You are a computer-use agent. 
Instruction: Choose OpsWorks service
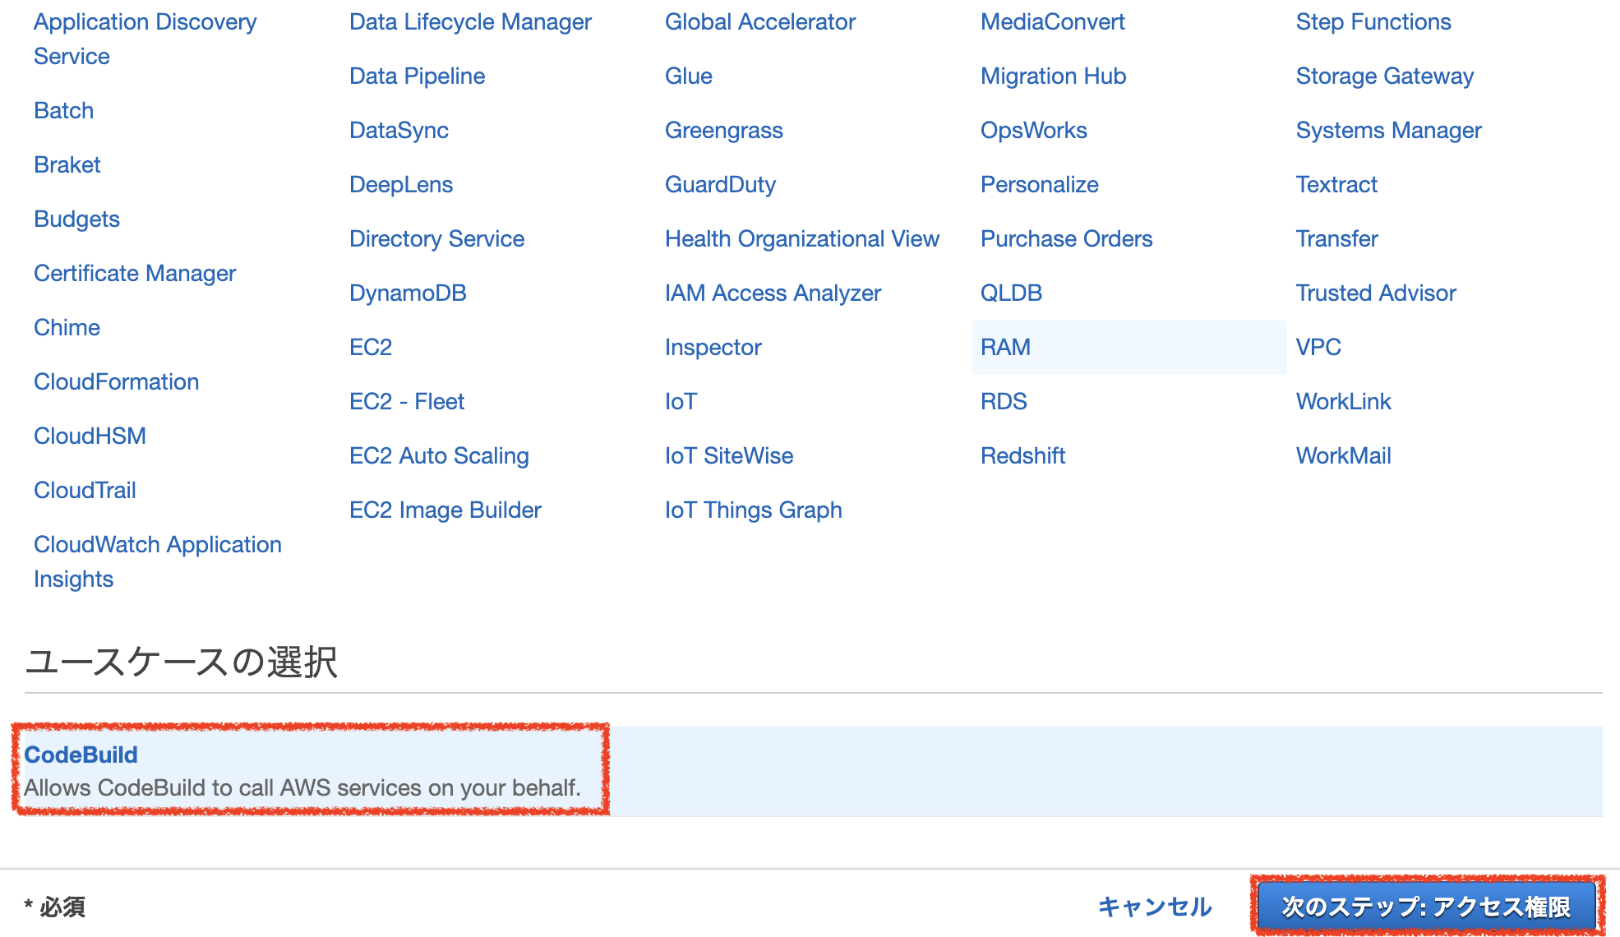[x=1034, y=130]
